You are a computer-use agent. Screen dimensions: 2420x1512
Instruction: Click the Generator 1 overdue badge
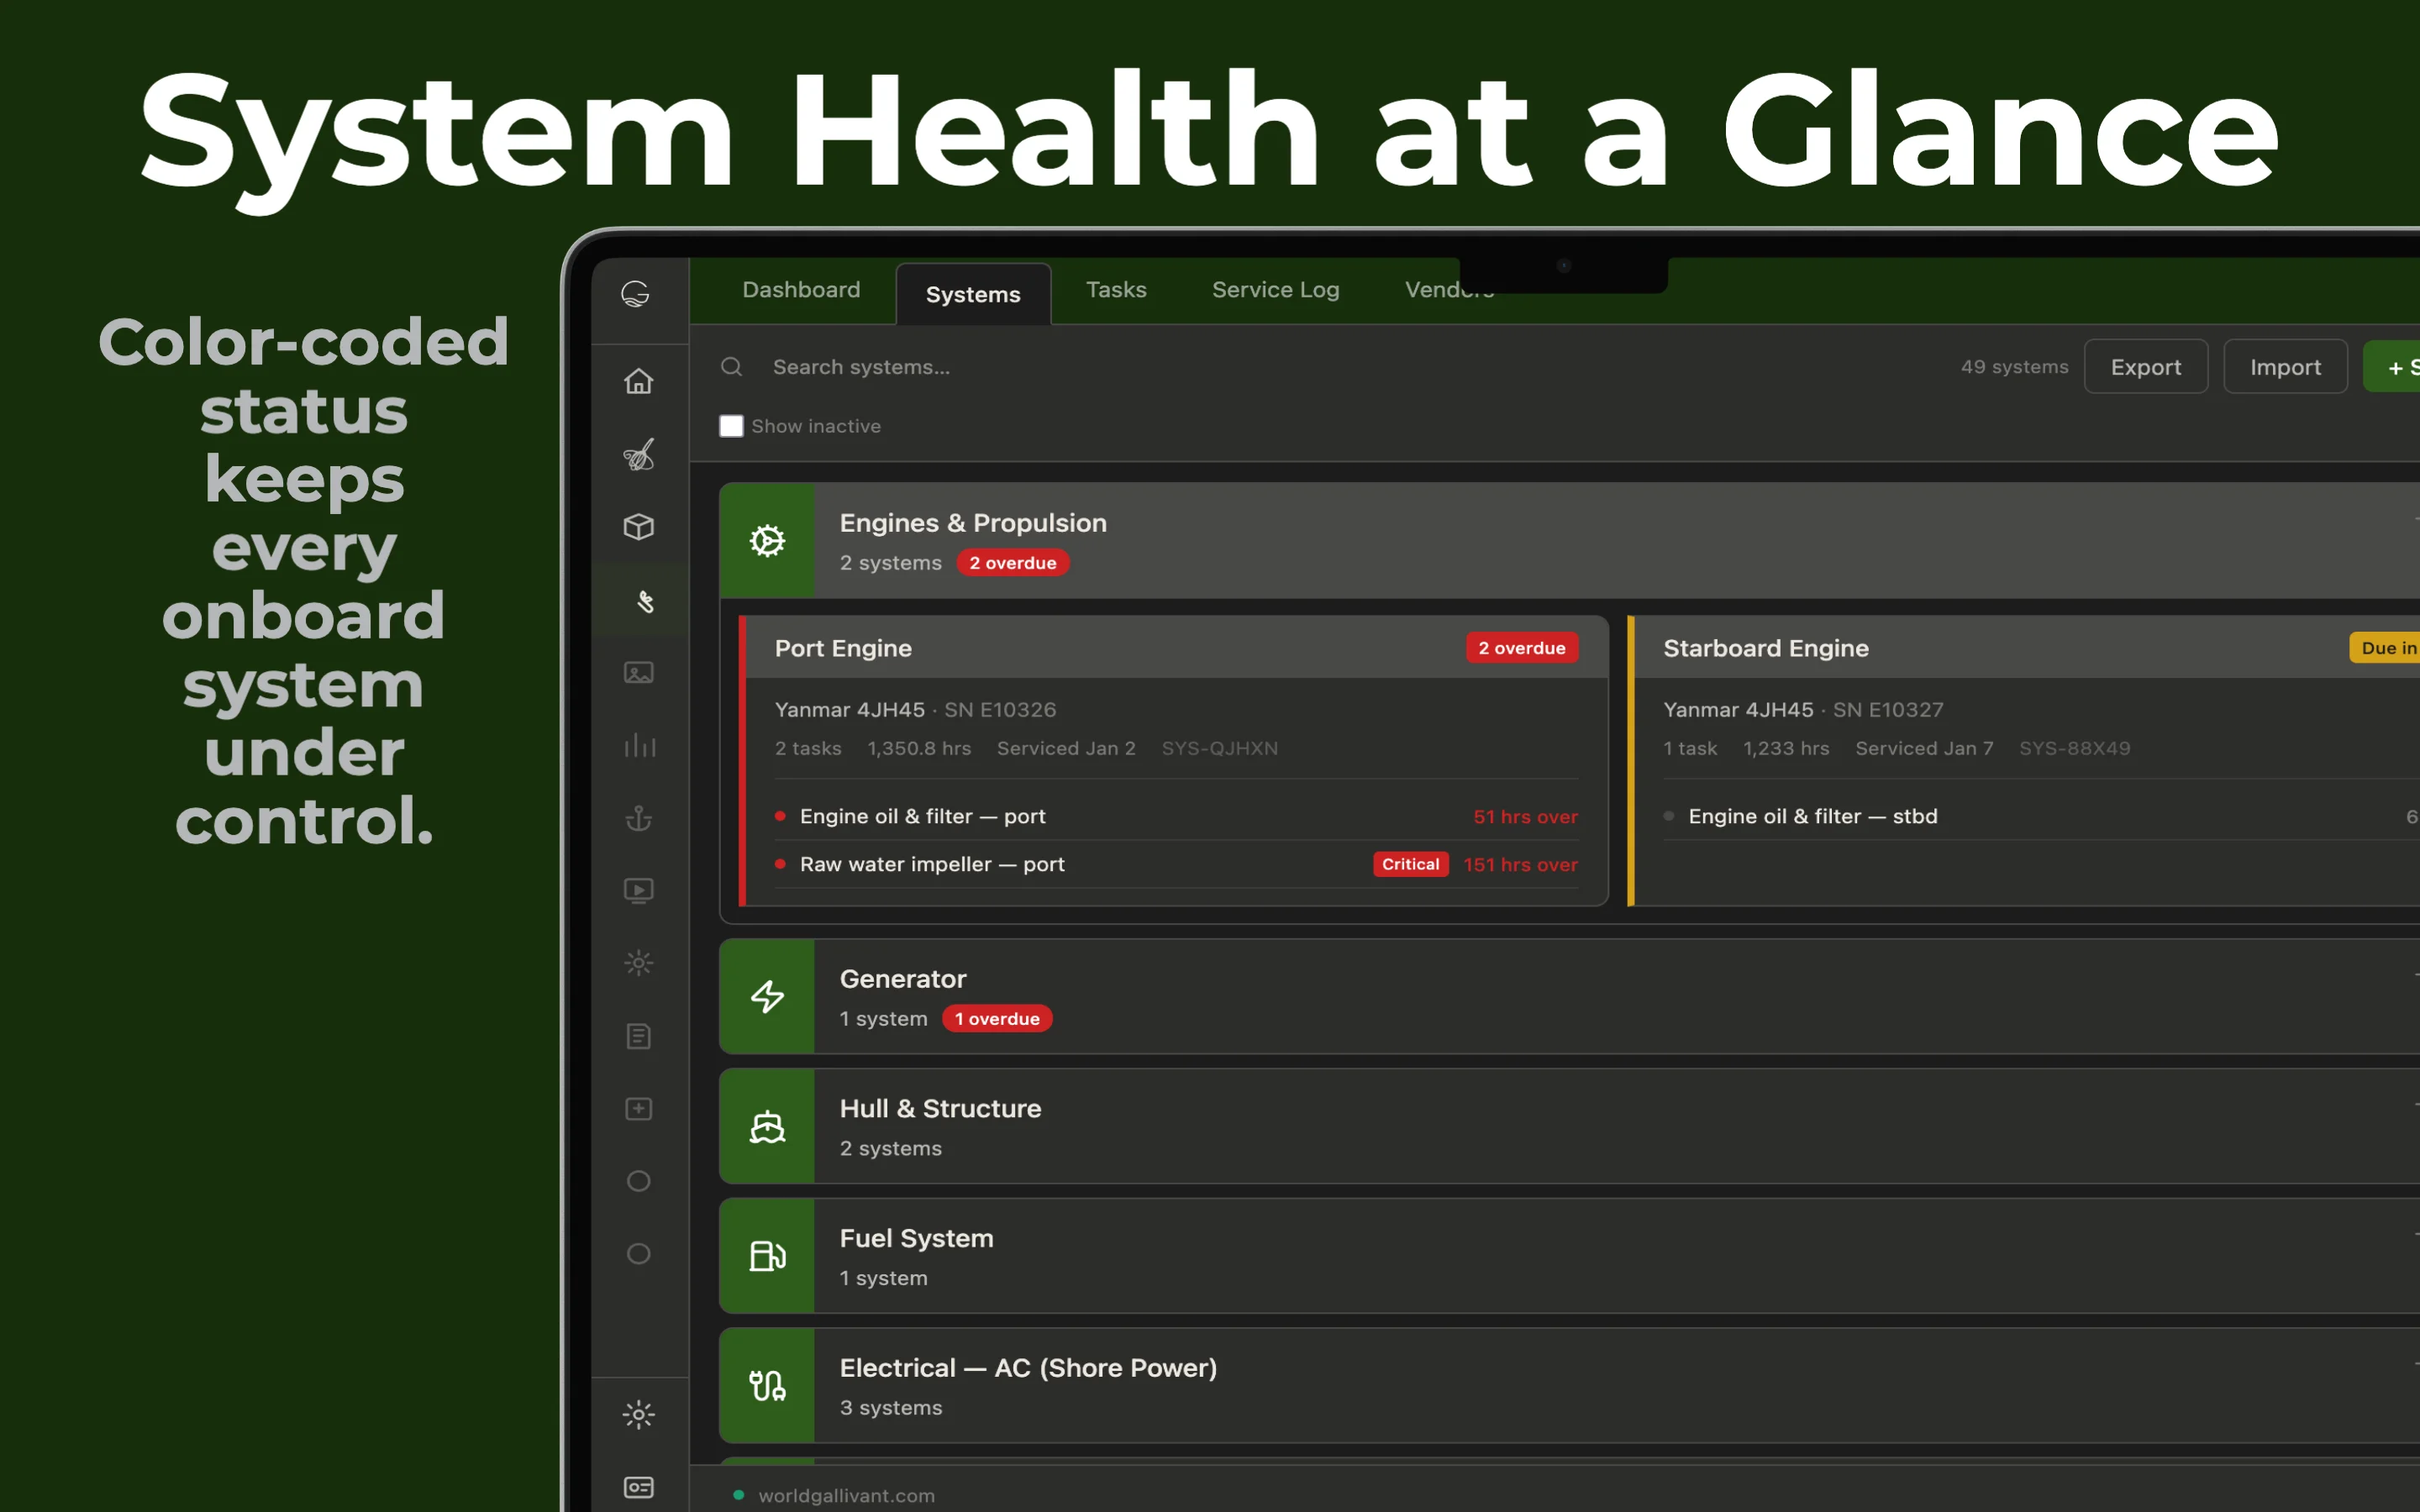997,1019
